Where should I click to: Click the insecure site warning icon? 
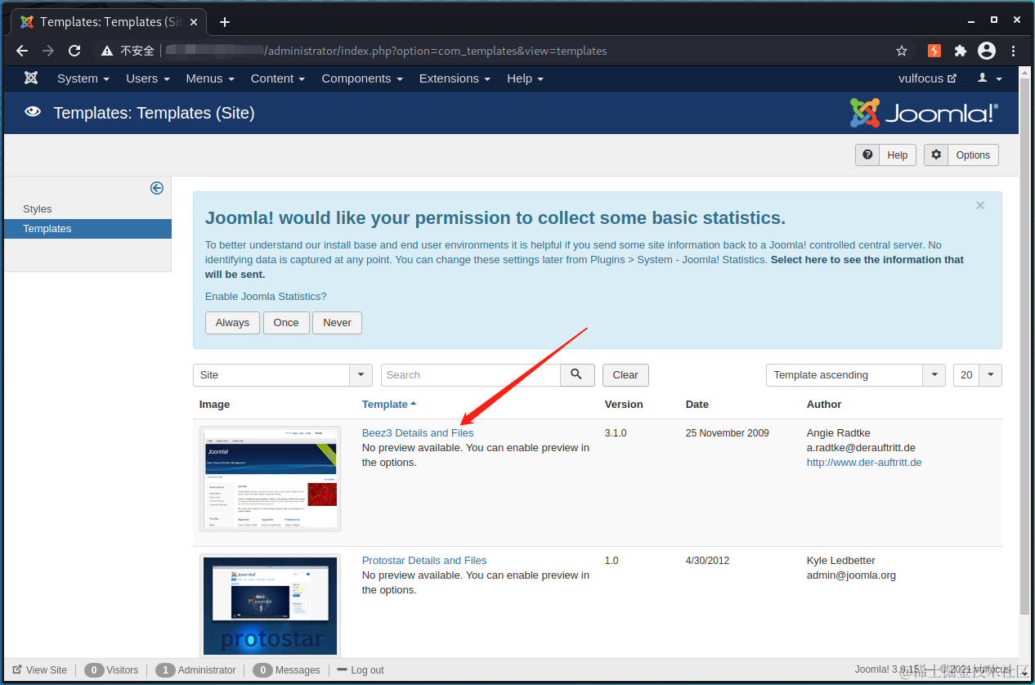pos(106,51)
